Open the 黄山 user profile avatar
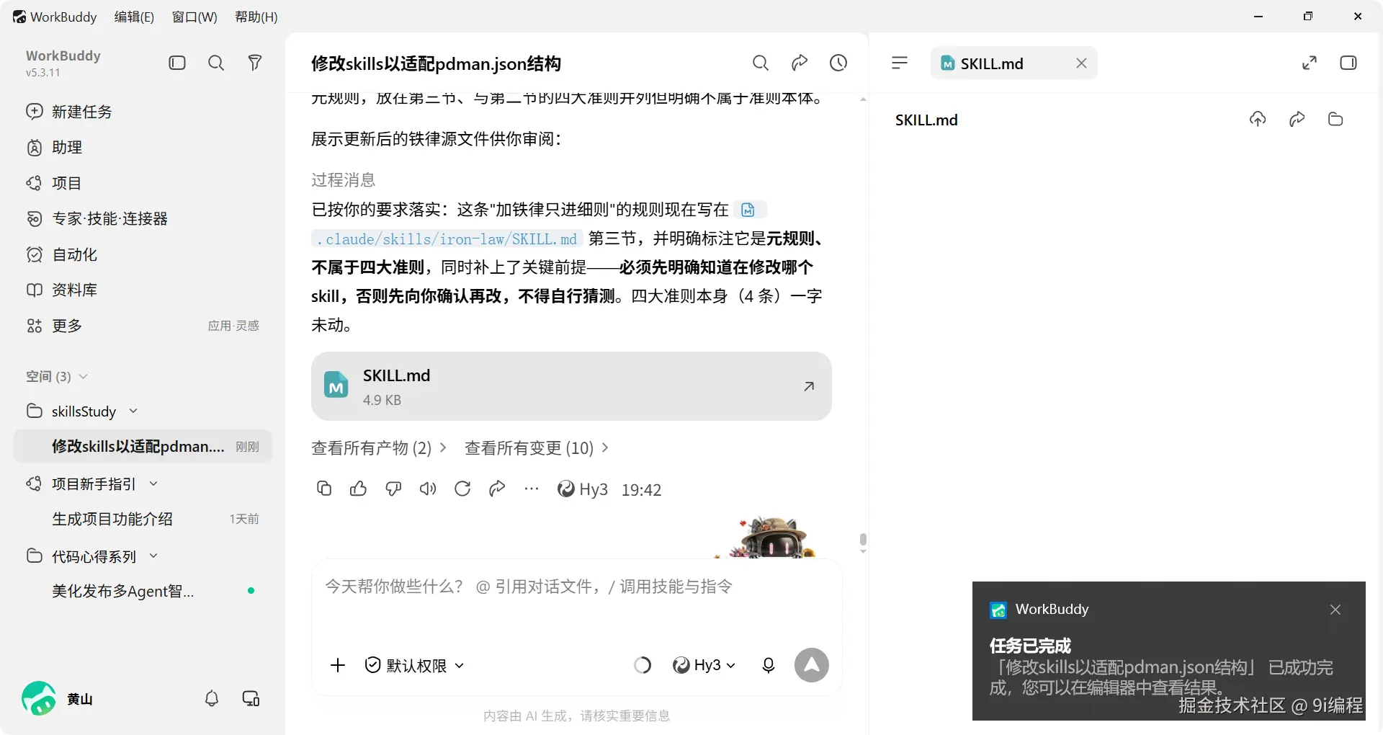The height and width of the screenshot is (735, 1383). coord(39,698)
